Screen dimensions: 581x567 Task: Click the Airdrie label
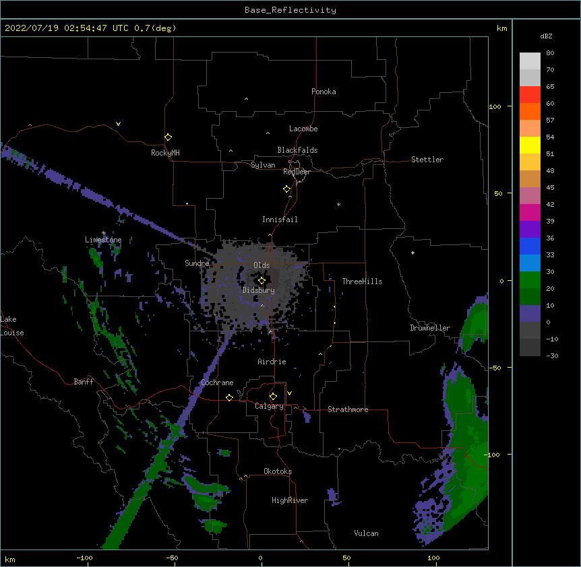click(x=272, y=362)
